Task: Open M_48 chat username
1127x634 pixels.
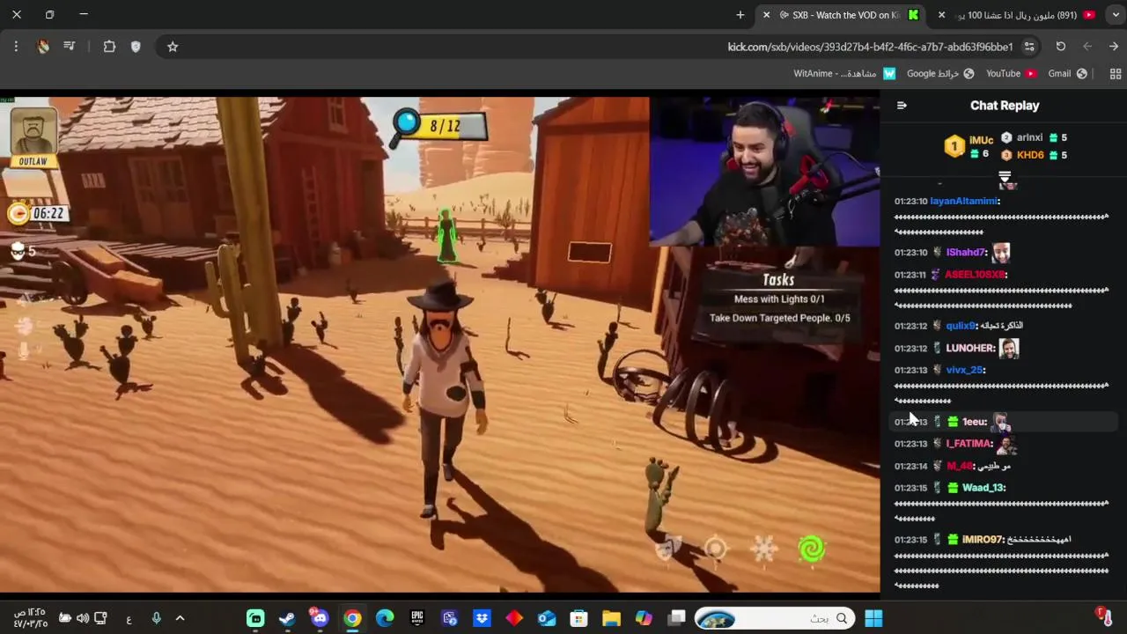Action: pyautogui.click(x=960, y=466)
